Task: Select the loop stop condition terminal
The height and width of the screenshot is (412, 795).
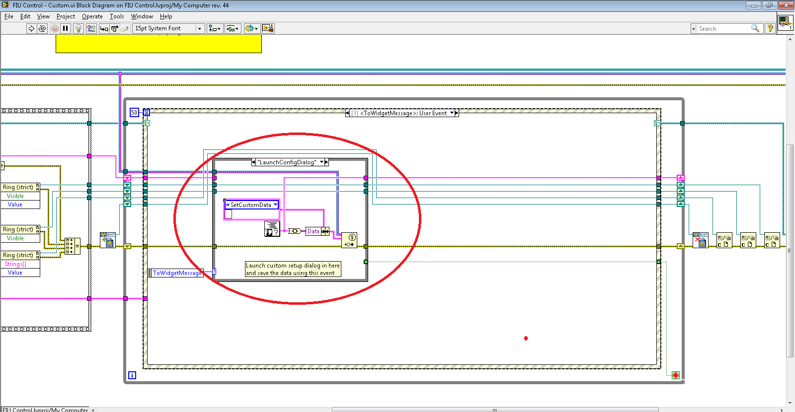Action: tap(676, 375)
